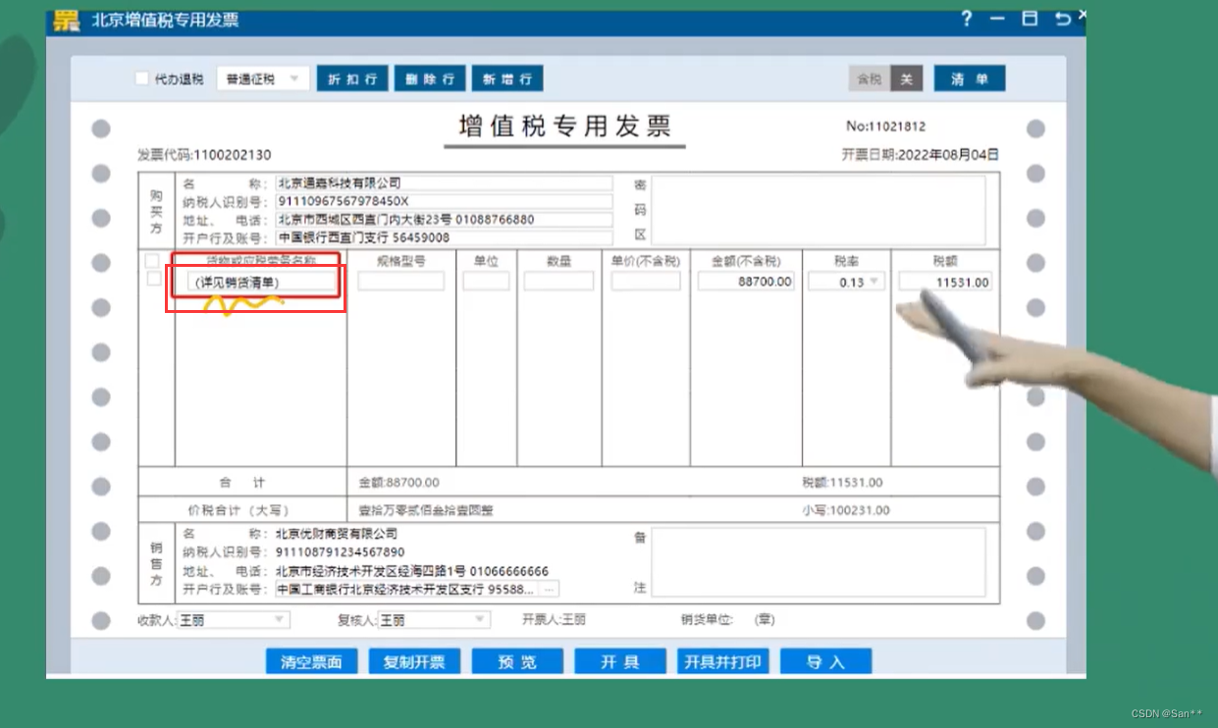
Task: Click the 开具 button
Action: coord(620,662)
